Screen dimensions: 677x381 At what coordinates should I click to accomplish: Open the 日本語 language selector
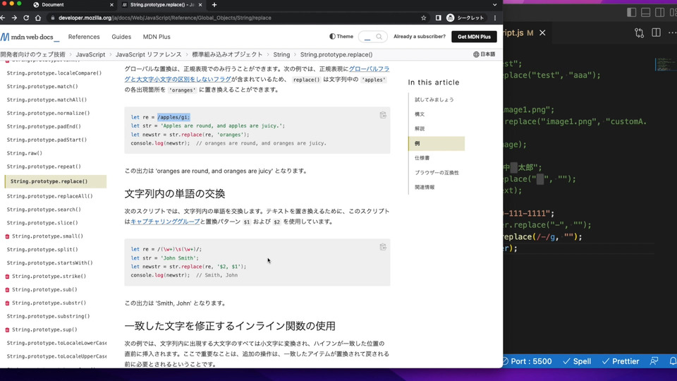(484, 54)
